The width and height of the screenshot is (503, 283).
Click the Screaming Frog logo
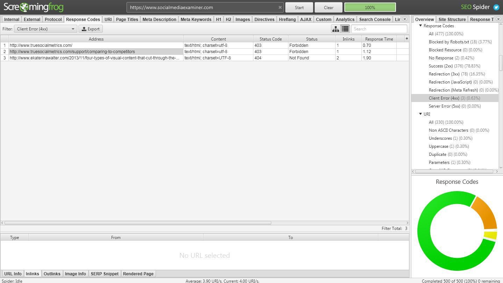(34, 7)
